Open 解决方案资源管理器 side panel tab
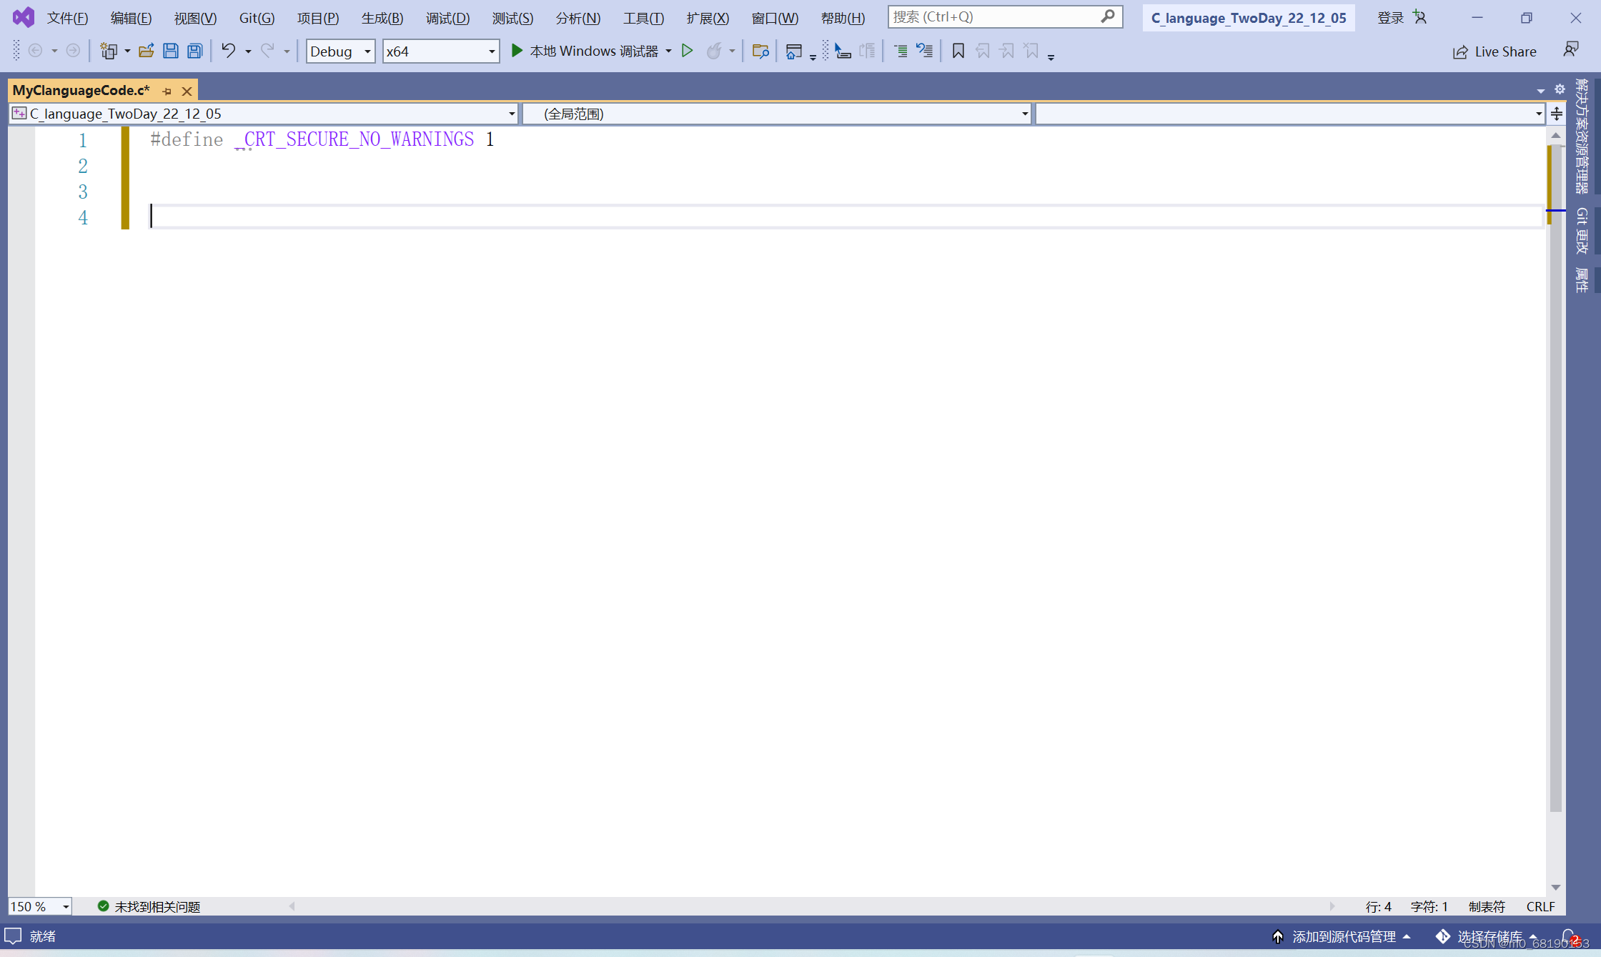This screenshot has width=1601, height=957. coord(1582,137)
